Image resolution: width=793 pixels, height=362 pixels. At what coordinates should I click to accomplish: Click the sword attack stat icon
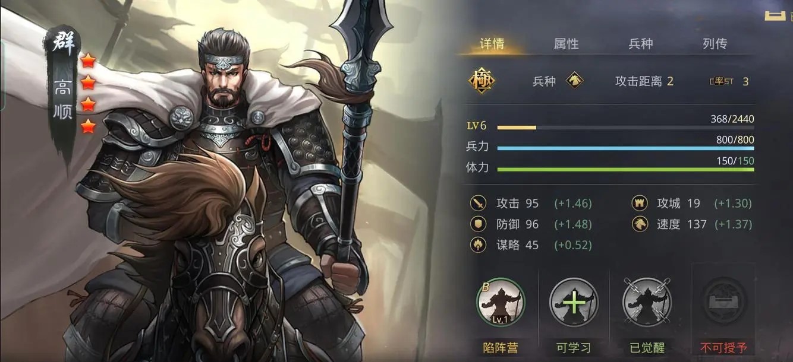[x=479, y=204]
